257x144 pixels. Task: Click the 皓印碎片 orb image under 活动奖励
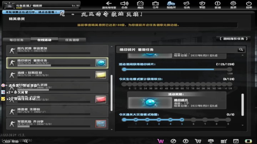click(x=150, y=103)
